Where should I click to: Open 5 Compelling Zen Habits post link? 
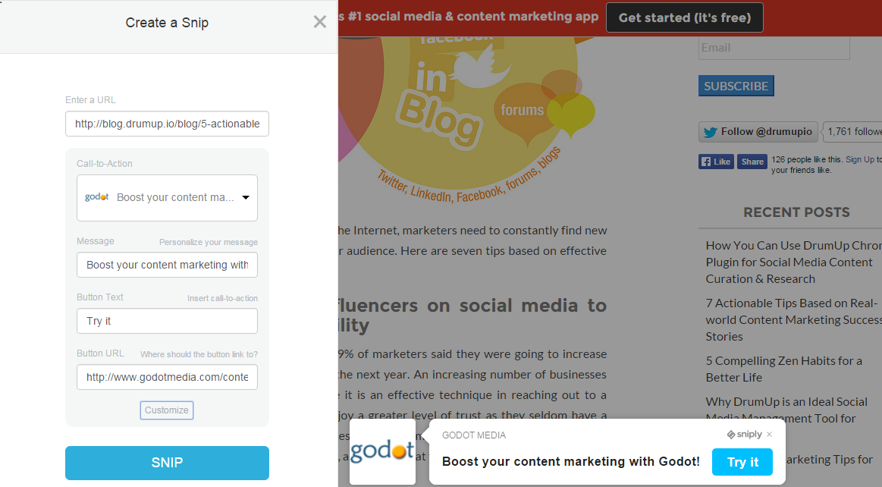(783, 369)
